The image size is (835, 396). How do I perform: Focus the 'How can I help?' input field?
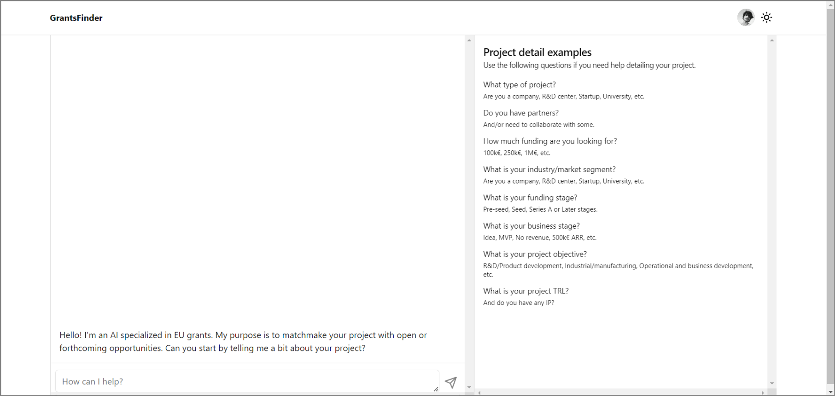(x=247, y=381)
